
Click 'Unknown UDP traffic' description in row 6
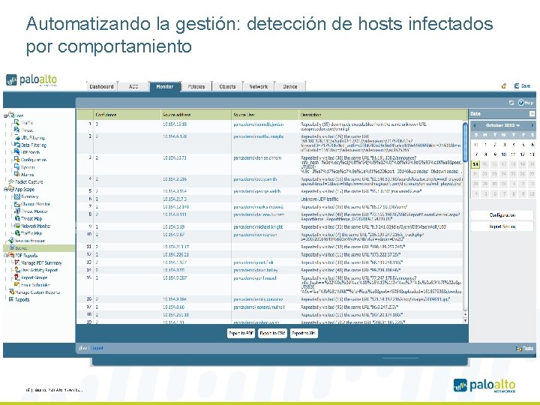click(319, 199)
